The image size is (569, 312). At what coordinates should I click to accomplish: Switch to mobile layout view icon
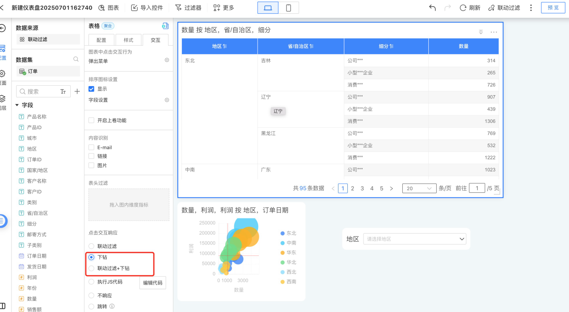(288, 8)
